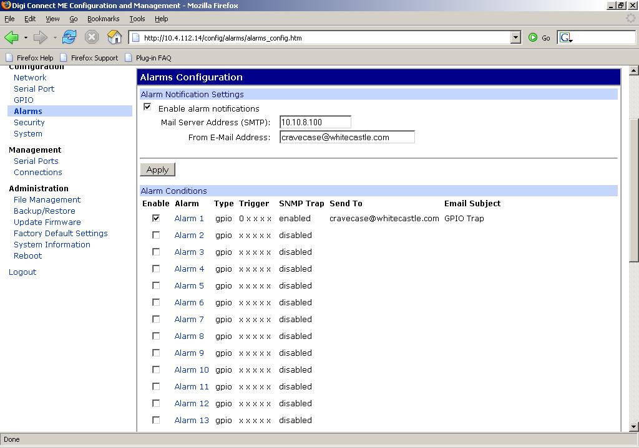Uncheck the Alarm 1 enable checkbox
Viewport: 639px width, 448px height.
pos(156,218)
